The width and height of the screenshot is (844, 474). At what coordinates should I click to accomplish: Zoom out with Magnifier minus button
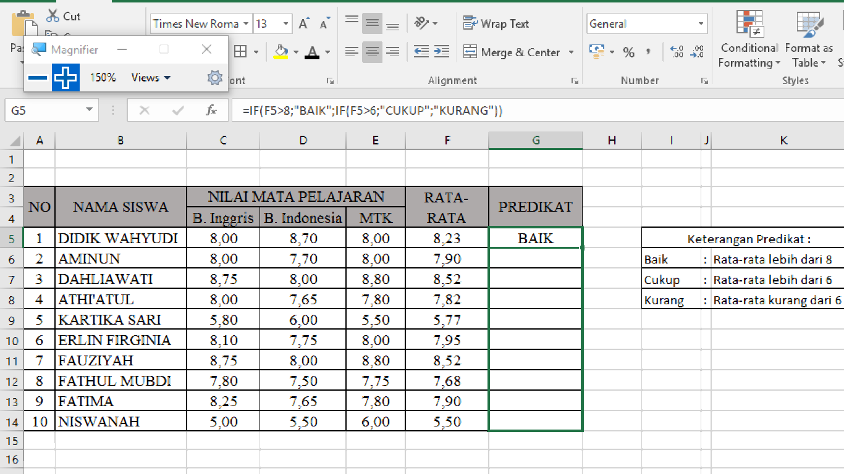pyautogui.click(x=38, y=78)
